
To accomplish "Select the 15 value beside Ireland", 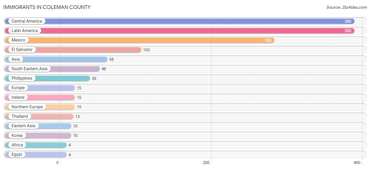I will point(79,98).
